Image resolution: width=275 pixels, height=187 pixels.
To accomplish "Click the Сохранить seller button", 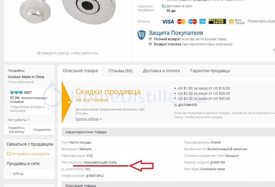I will pos(42,130).
